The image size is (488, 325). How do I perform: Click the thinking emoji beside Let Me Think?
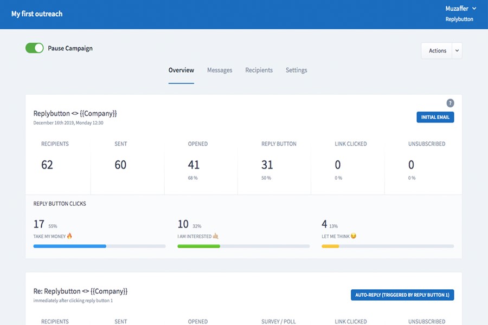[353, 236]
